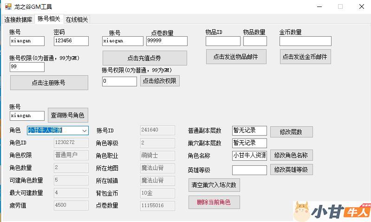Click 点击修改权限 button
Screen dimensions: 371x222
coord(159,81)
